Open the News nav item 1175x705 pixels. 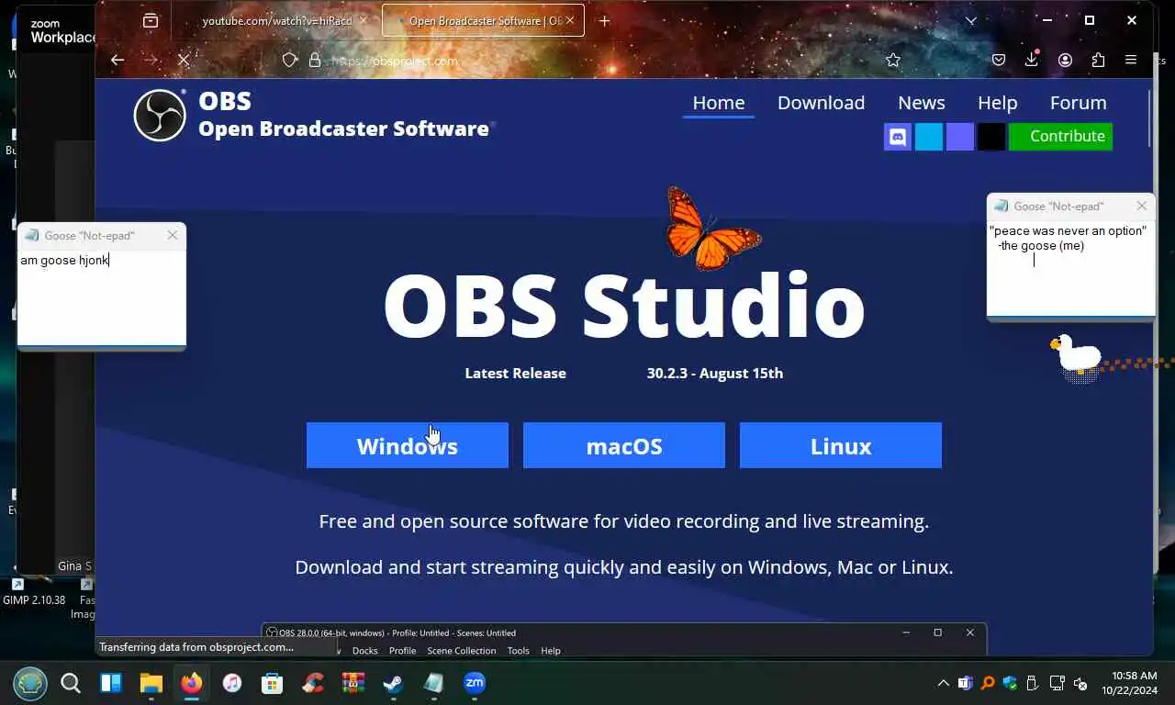[922, 103]
